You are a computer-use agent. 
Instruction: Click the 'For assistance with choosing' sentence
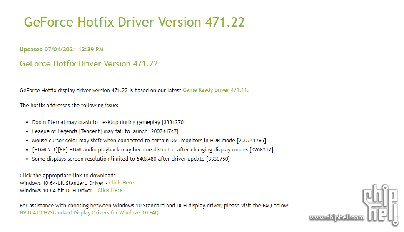pos(155,206)
